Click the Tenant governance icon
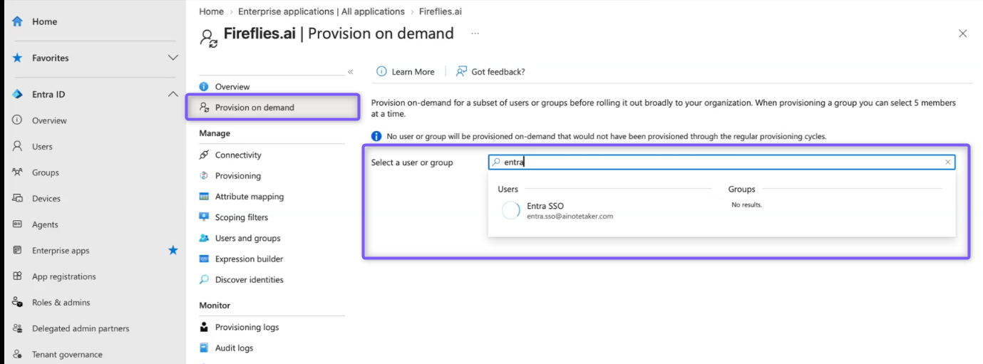 (x=18, y=354)
